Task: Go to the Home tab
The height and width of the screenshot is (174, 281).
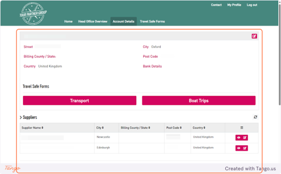Action: coord(68,21)
